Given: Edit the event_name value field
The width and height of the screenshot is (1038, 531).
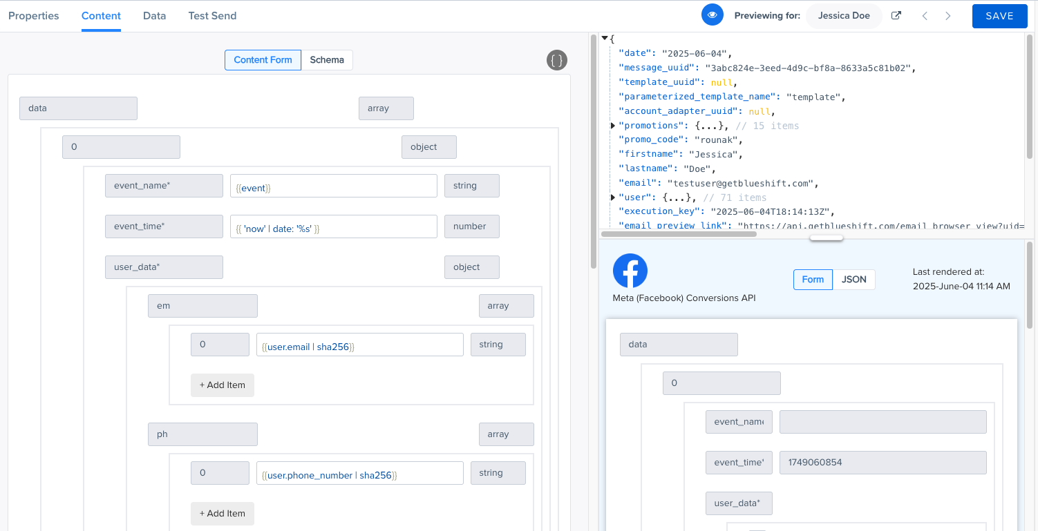Looking at the screenshot, I should pos(334,186).
